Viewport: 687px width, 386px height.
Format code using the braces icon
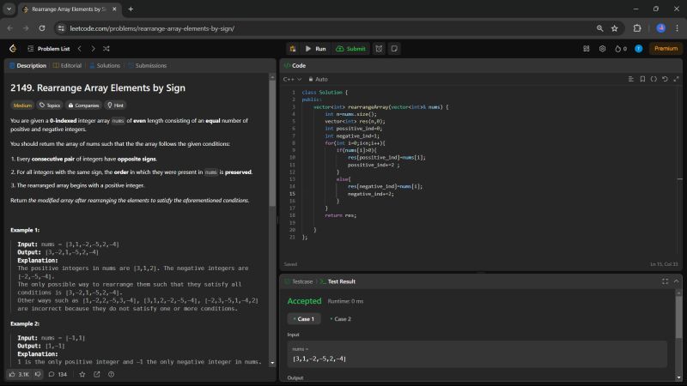tap(653, 79)
